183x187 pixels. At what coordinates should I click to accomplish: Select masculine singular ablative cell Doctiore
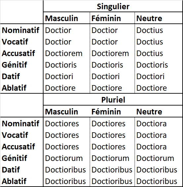tap(60, 88)
